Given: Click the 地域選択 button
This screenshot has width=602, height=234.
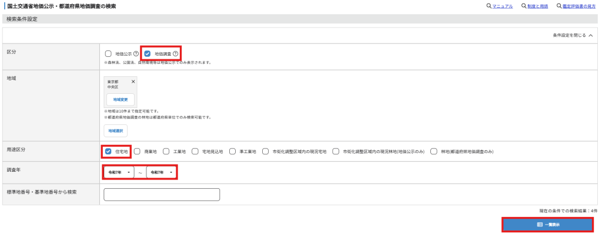Looking at the screenshot, I should 116,131.
